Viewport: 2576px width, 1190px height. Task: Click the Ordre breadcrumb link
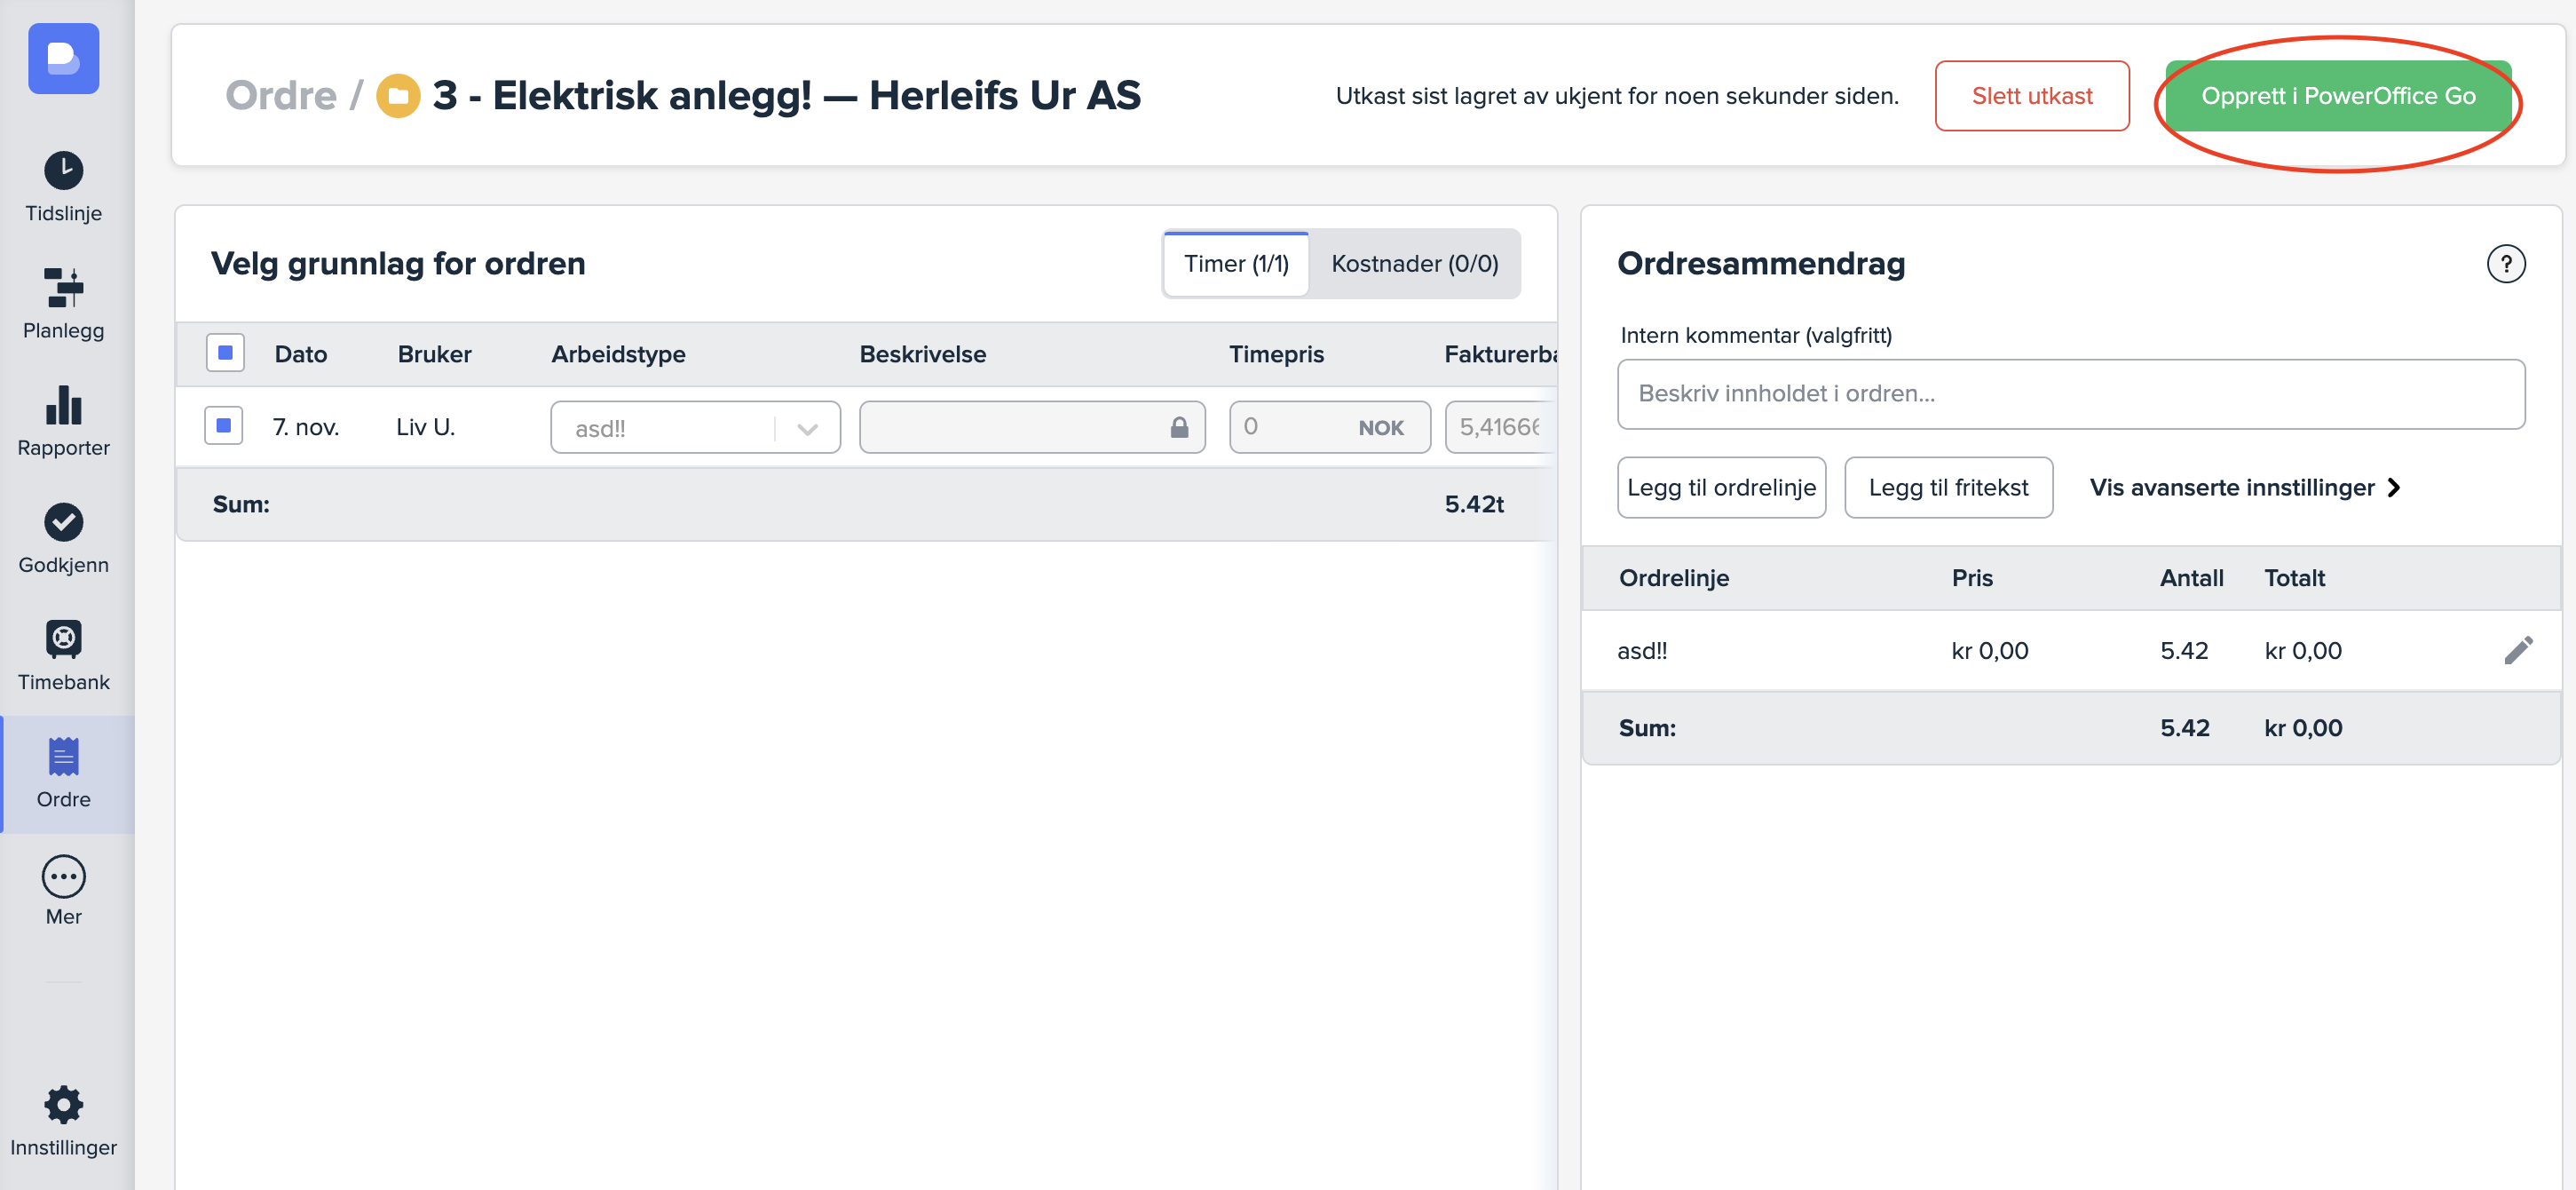click(x=281, y=96)
